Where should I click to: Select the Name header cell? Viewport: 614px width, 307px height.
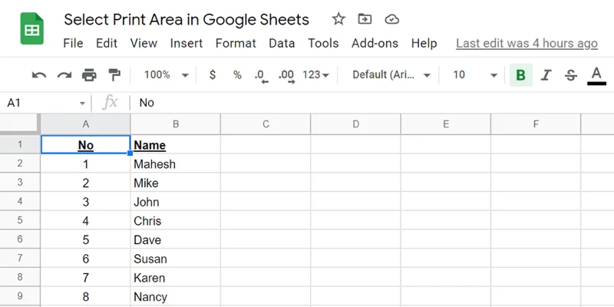176,145
